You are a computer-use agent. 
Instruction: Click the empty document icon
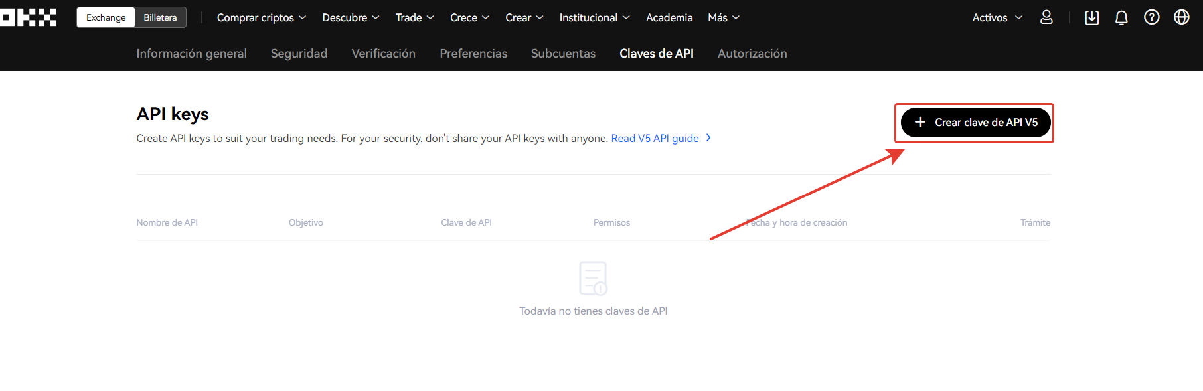point(593,278)
